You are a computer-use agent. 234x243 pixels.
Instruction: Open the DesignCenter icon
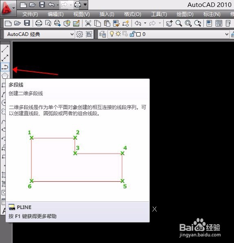(218, 23)
